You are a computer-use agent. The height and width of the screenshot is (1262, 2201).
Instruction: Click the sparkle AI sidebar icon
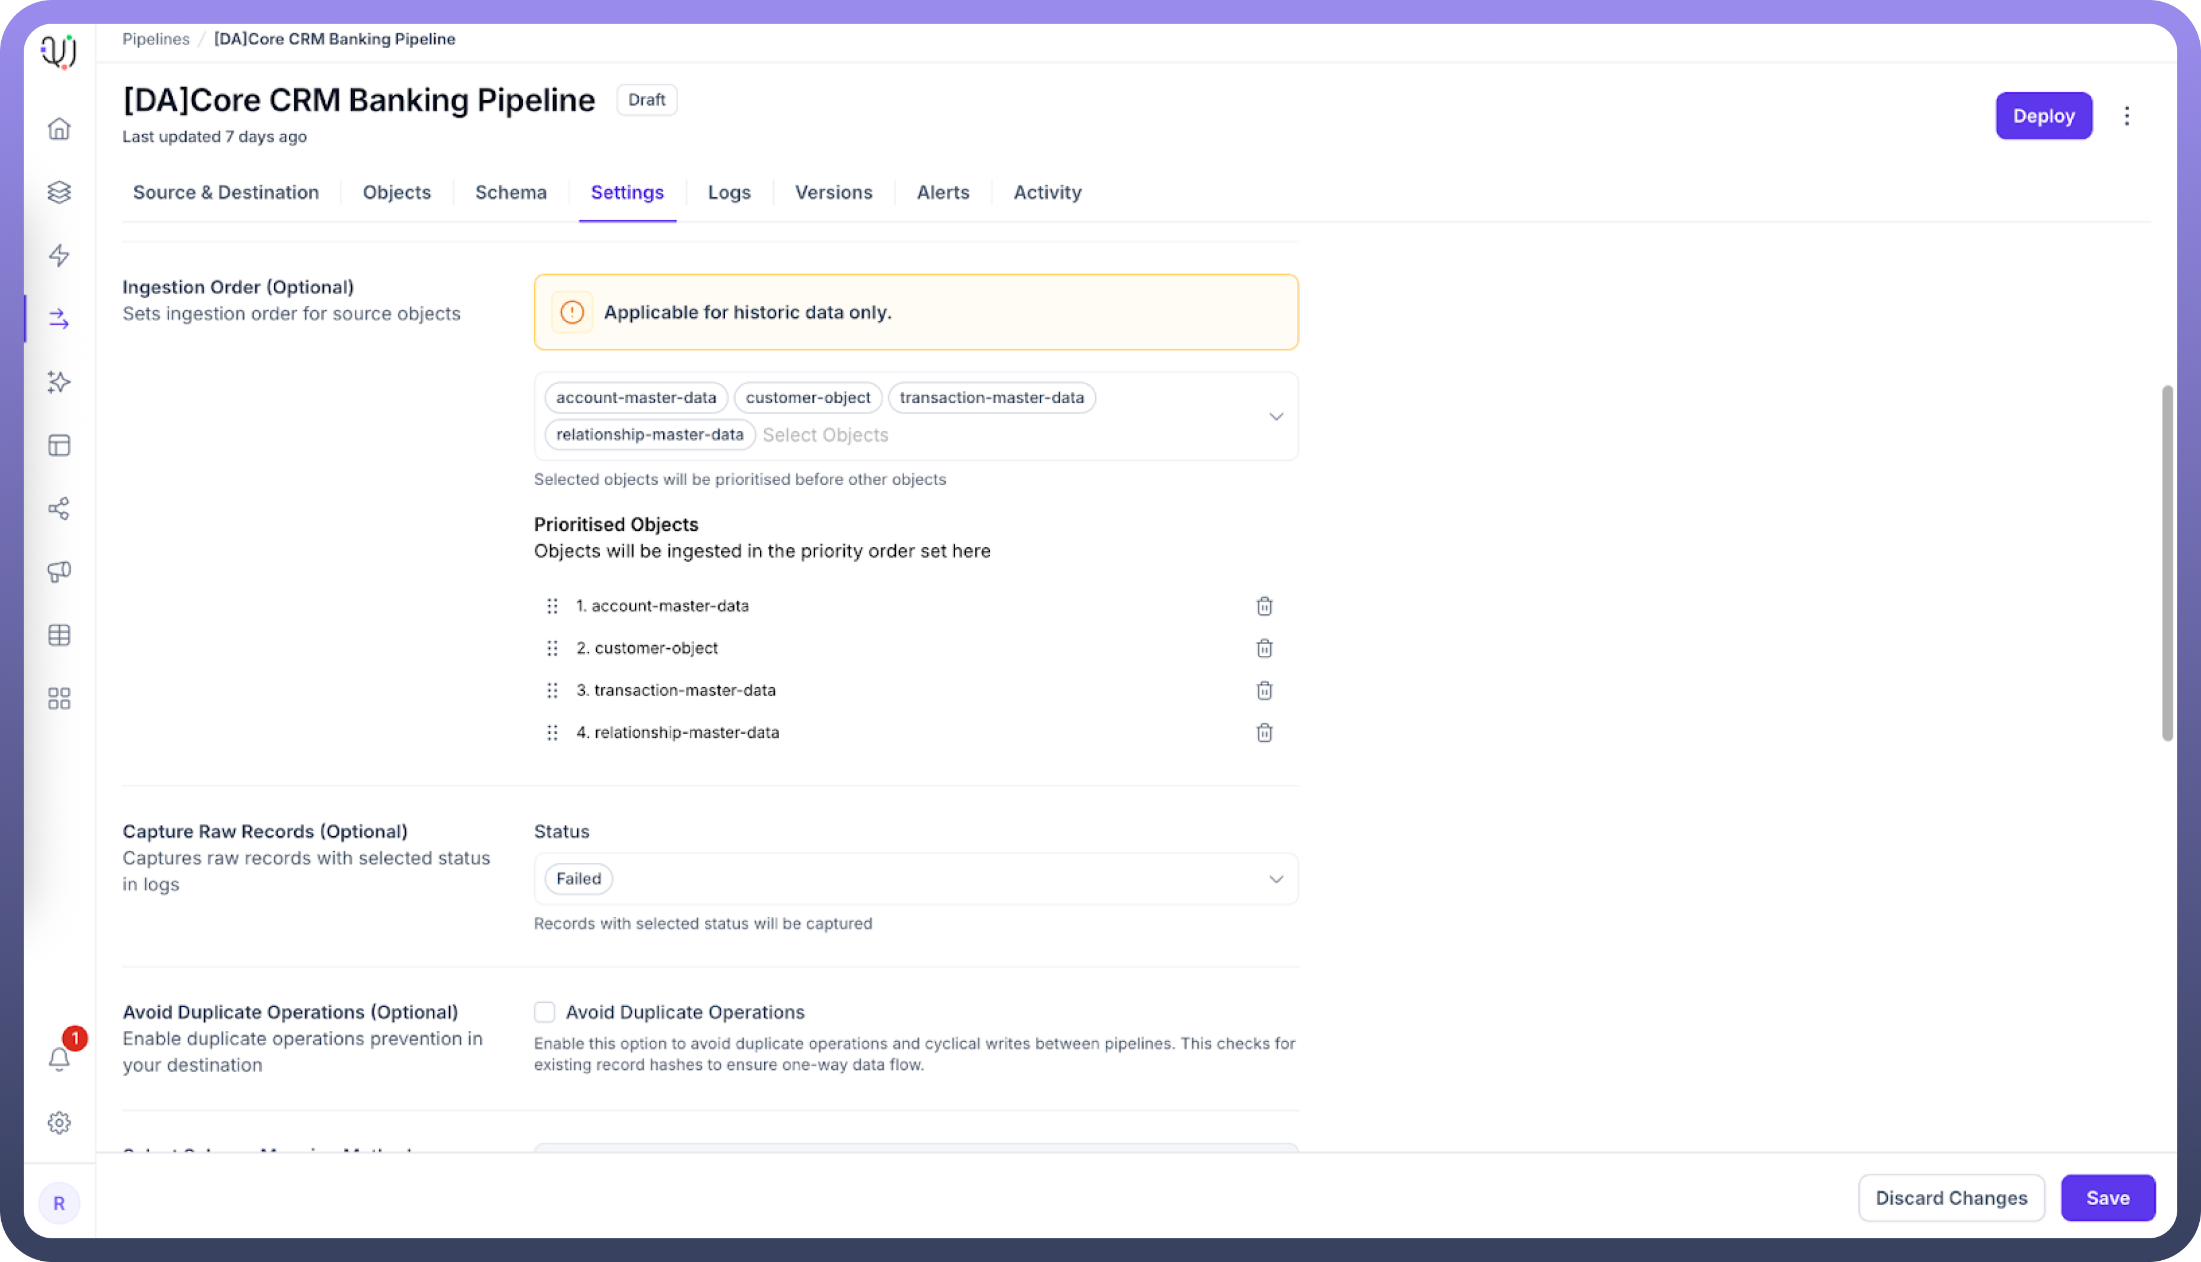point(59,383)
